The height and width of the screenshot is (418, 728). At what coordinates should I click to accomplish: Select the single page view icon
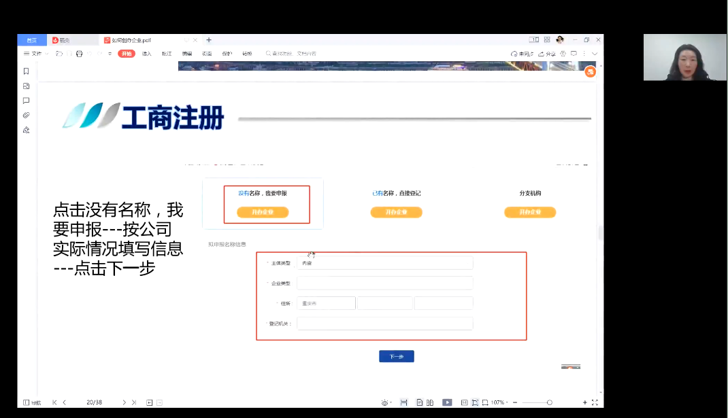(x=420, y=402)
